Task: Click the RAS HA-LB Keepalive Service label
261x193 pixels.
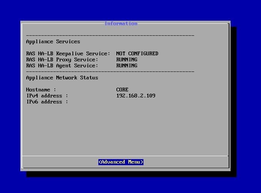Action: coord(68,53)
